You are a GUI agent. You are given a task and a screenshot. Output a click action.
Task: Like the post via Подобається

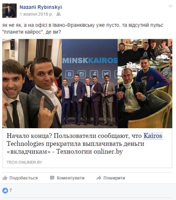tap(20, 178)
